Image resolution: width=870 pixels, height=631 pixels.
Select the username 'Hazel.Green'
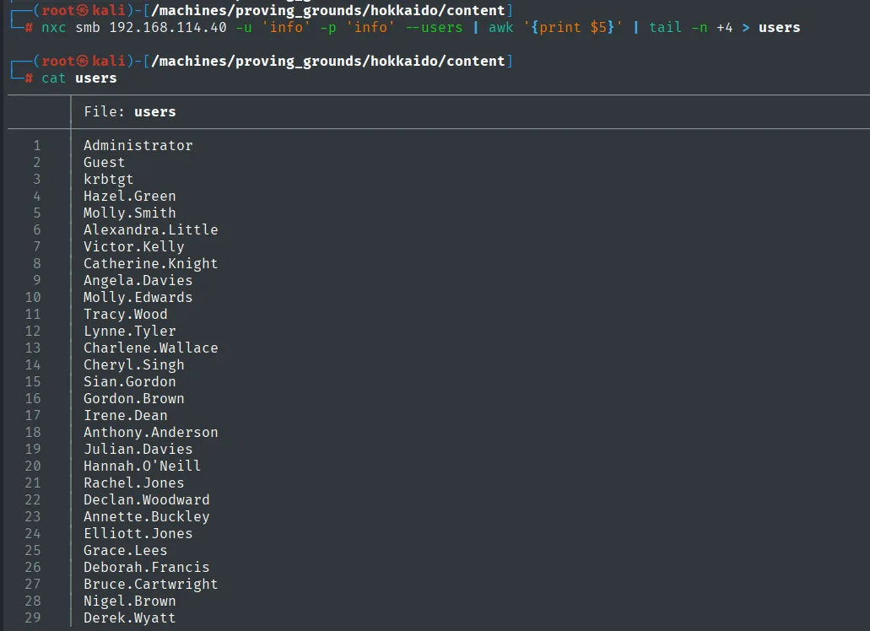point(130,197)
